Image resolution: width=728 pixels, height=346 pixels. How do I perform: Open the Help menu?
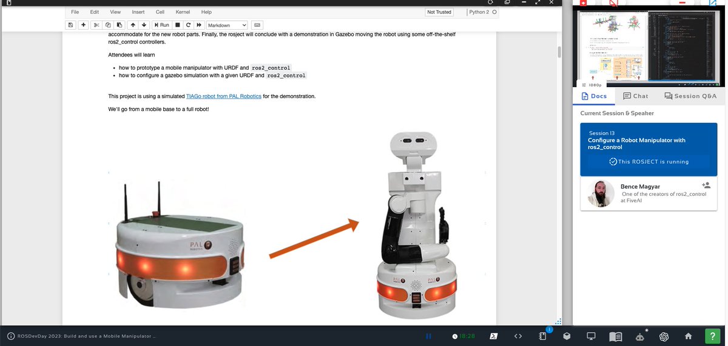[x=206, y=12]
